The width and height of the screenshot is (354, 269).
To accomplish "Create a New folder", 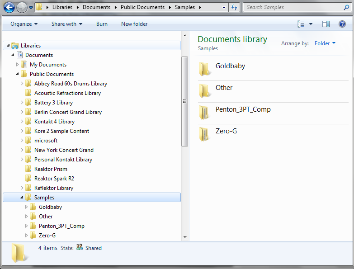I will (x=134, y=24).
